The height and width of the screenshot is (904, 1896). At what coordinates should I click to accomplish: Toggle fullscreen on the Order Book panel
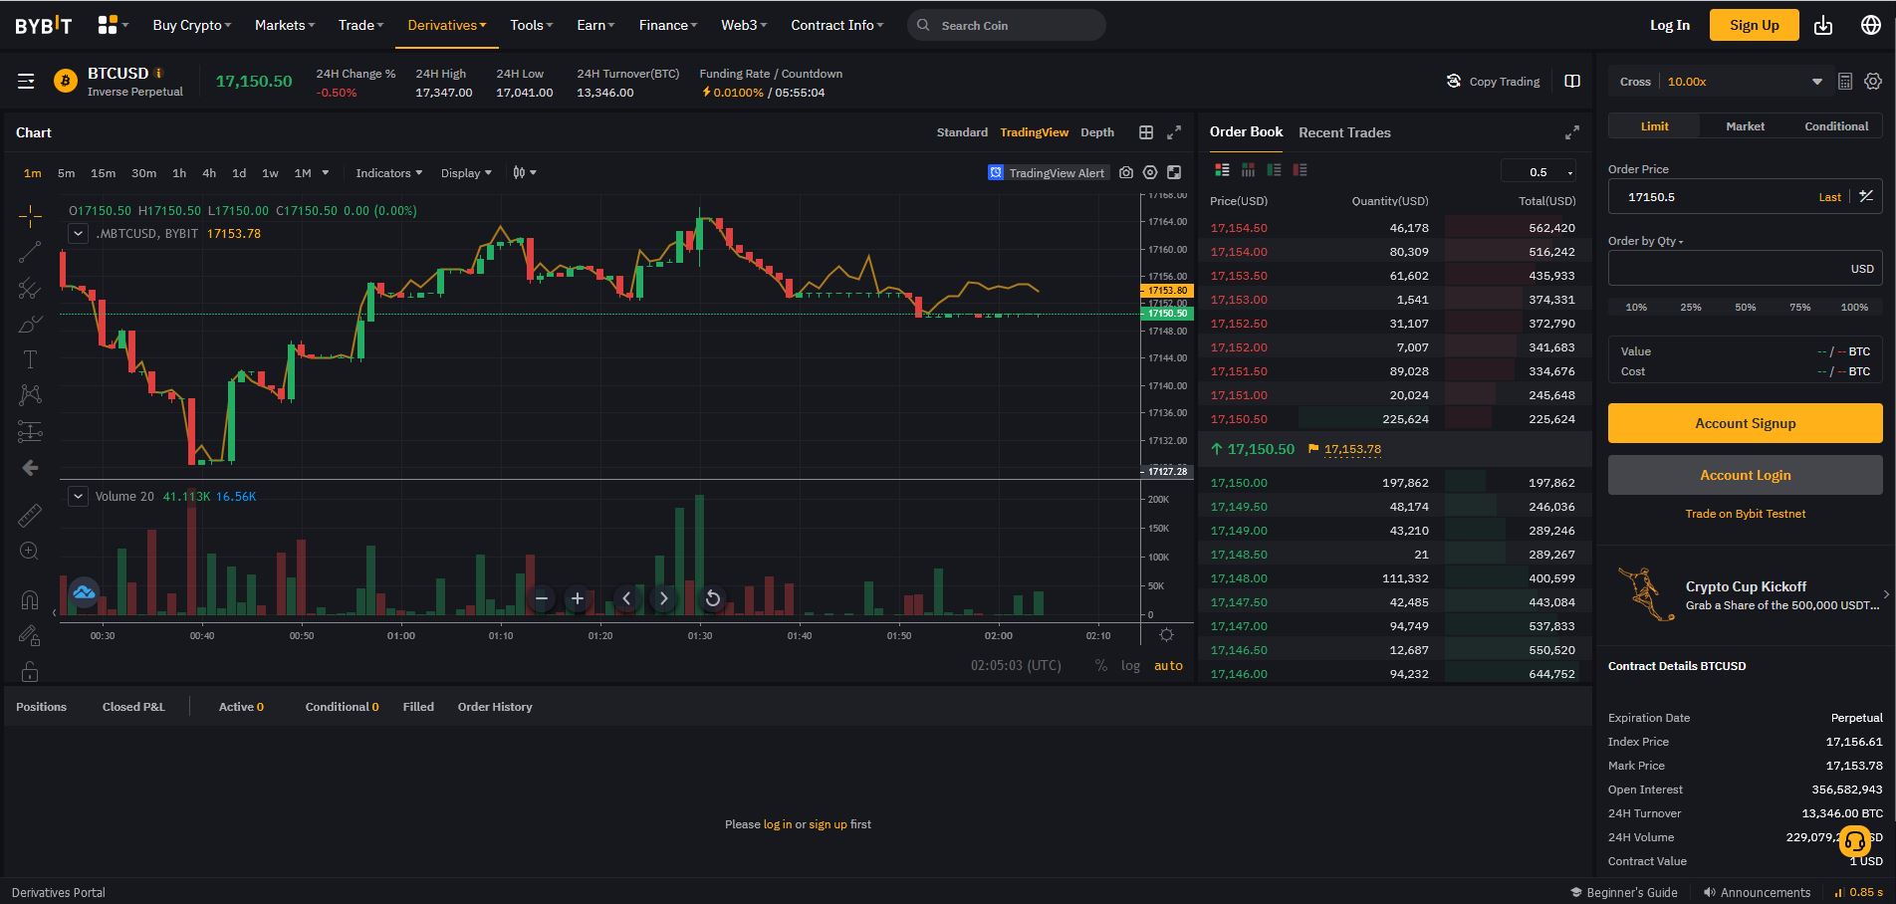pos(1571,130)
